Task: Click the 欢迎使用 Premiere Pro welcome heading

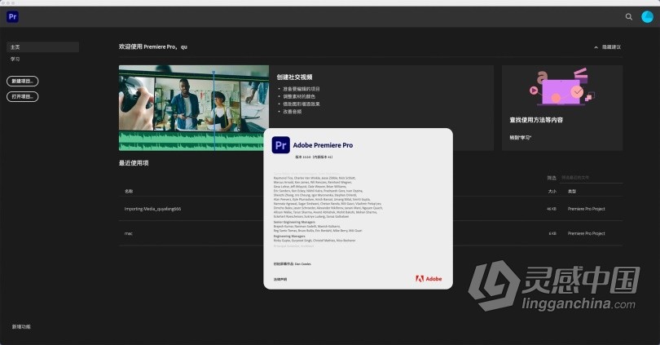Action: tap(153, 46)
